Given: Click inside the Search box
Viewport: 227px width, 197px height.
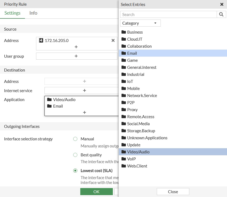Looking at the screenshot, I should pos(168,14).
